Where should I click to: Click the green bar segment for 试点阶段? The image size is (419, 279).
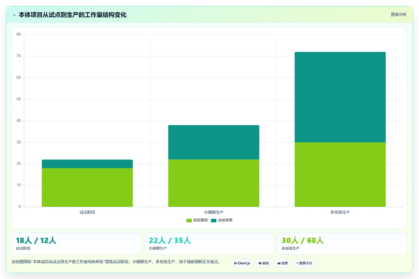point(87,187)
